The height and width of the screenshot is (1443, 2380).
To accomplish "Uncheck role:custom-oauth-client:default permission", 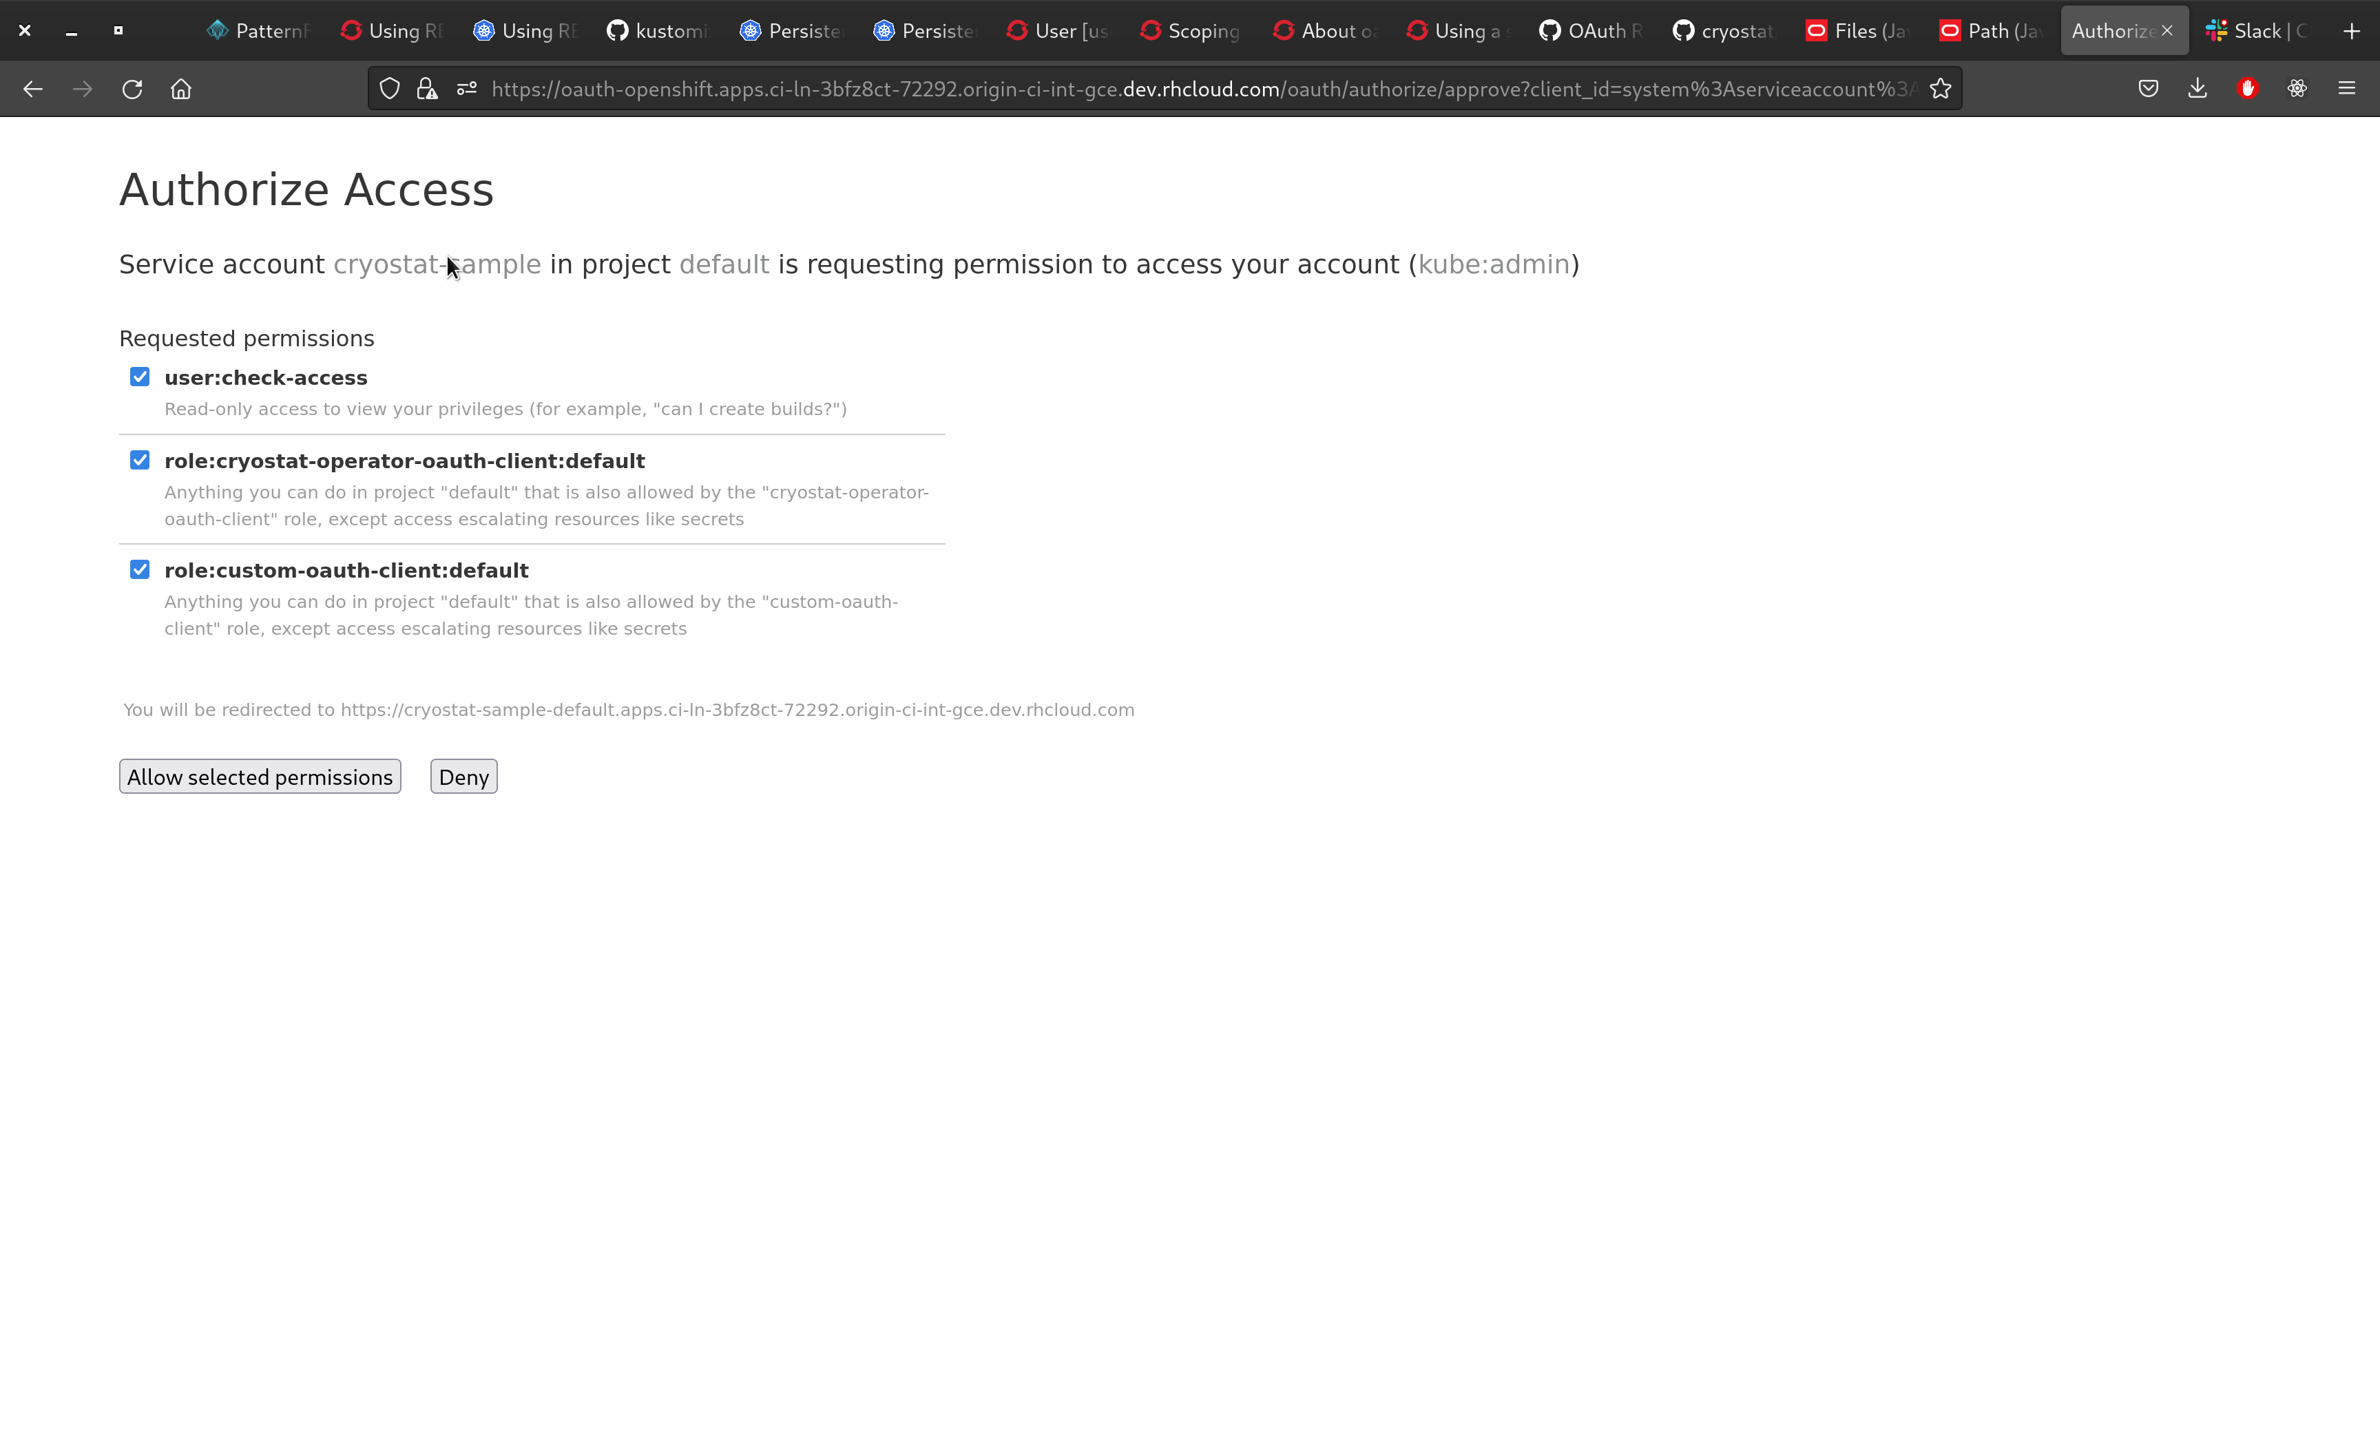I will click(139, 569).
